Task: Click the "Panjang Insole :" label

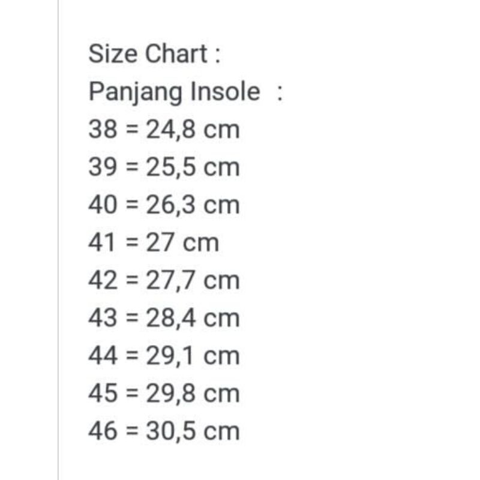Action: pyautogui.click(x=185, y=92)
